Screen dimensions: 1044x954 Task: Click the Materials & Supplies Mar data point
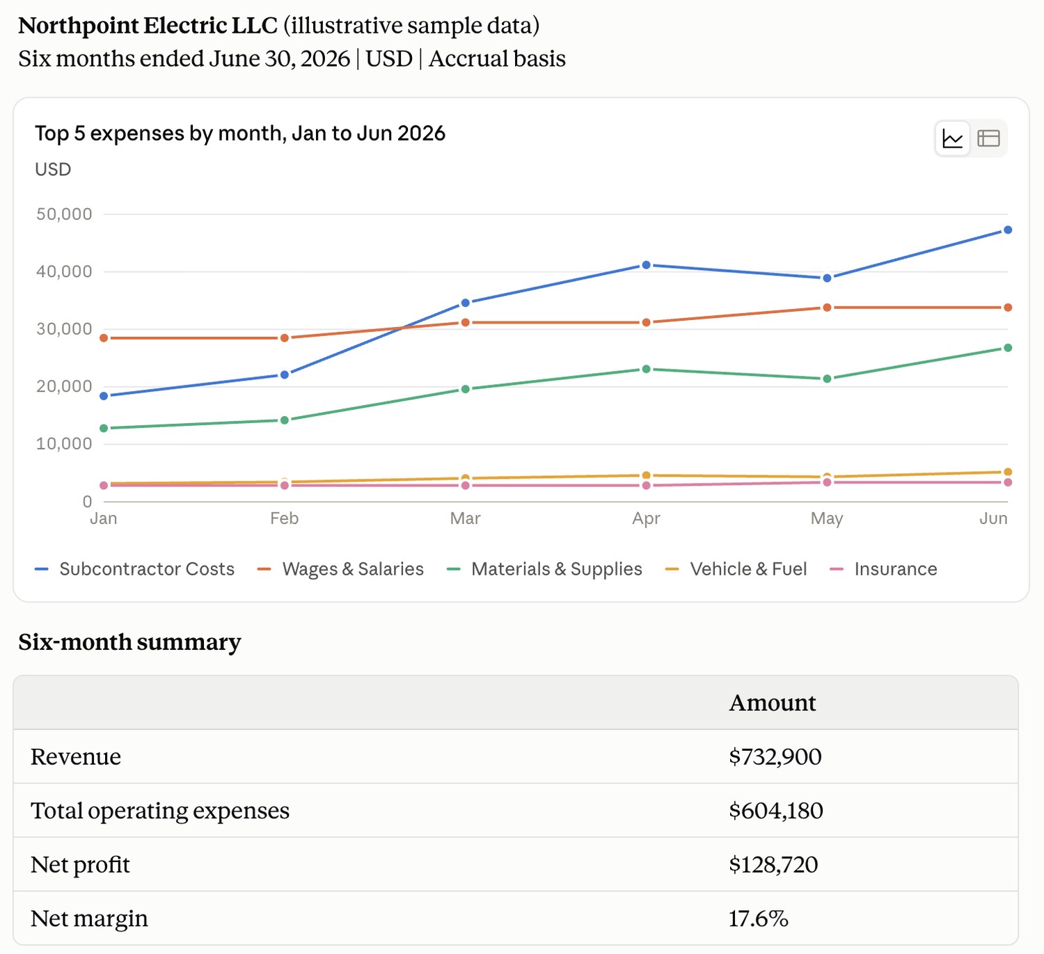click(x=466, y=389)
